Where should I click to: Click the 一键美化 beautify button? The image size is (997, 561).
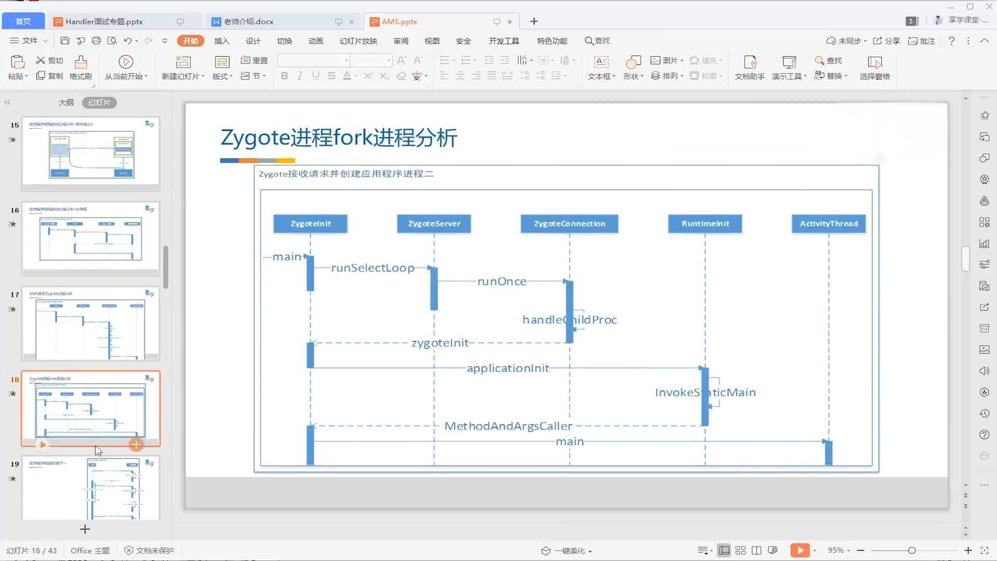tap(566, 550)
